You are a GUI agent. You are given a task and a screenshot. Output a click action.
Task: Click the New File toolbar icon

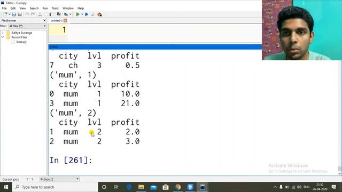coord(5,14)
